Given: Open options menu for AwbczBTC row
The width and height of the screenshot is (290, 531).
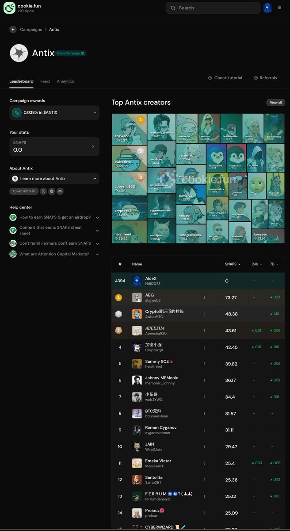Looking at the screenshot, I should tap(204, 314).
